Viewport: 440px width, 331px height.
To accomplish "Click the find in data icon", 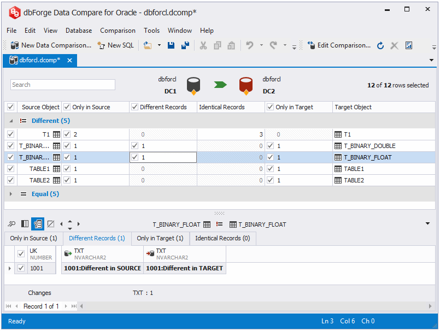I will (x=11, y=224).
